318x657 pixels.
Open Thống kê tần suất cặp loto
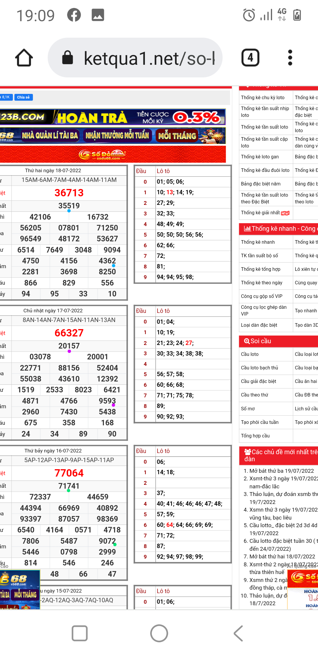[264, 142]
